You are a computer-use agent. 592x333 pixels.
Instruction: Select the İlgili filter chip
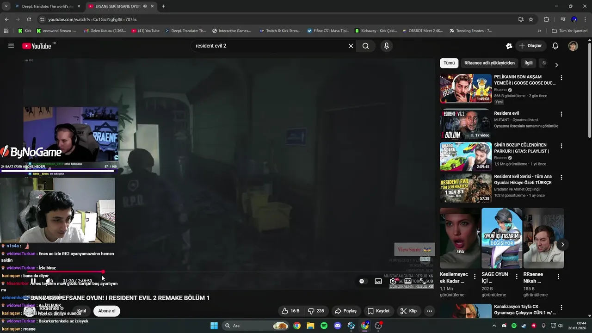coord(528,63)
